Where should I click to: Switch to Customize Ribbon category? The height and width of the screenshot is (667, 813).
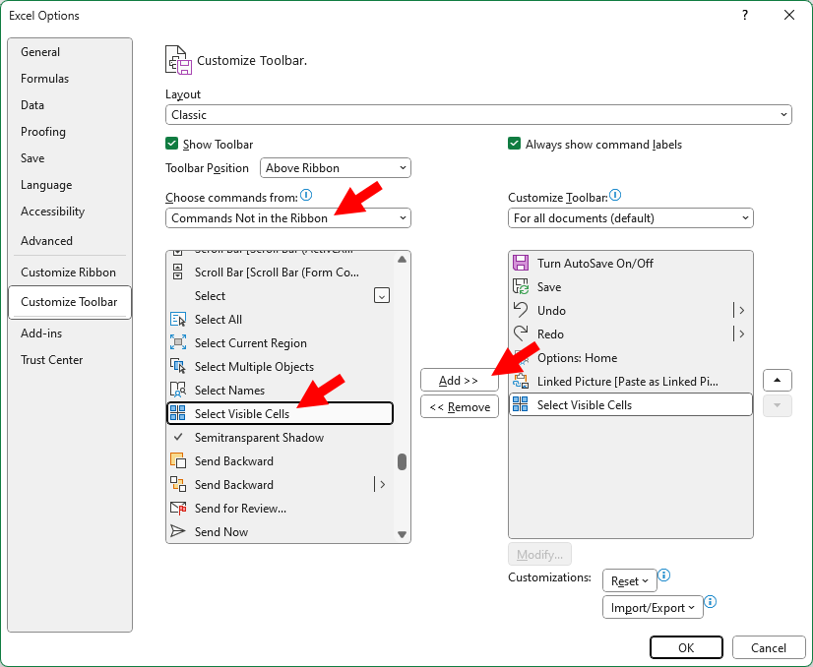[69, 273]
